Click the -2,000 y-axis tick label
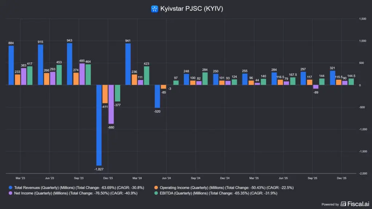The width and height of the screenshot is (372, 209). [x=363, y=173]
